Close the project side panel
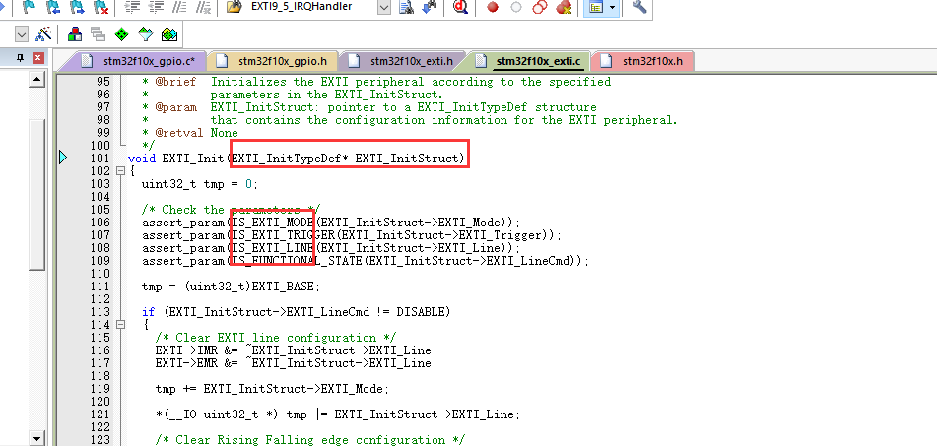This screenshot has width=937, height=446. [x=37, y=58]
